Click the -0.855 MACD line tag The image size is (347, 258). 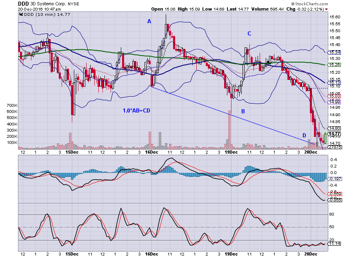(335, 200)
